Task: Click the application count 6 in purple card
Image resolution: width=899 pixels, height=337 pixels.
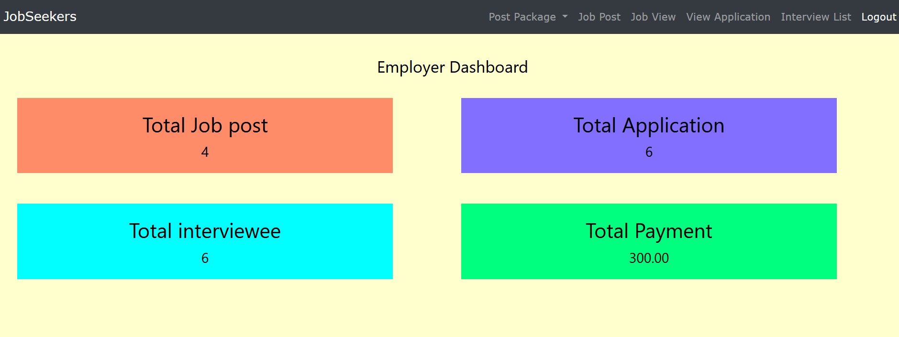Action: 649,152
